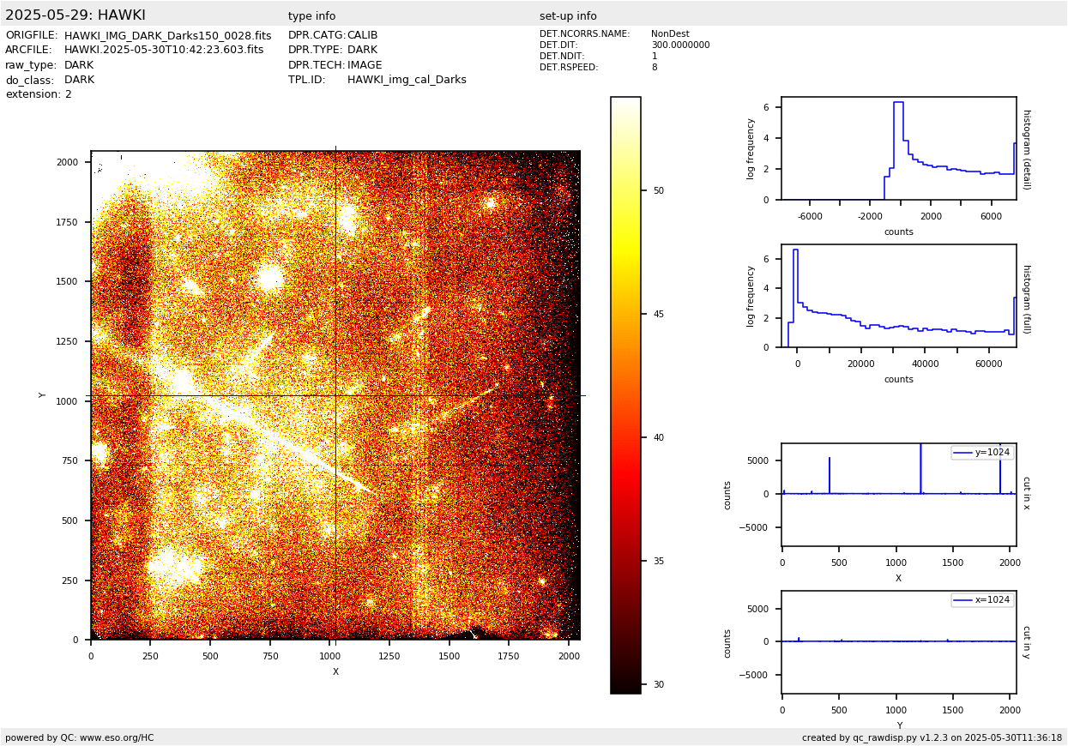This screenshot has width=1068, height=746.
Task: Open the histogram (full) plot
Action: [898, 296]
